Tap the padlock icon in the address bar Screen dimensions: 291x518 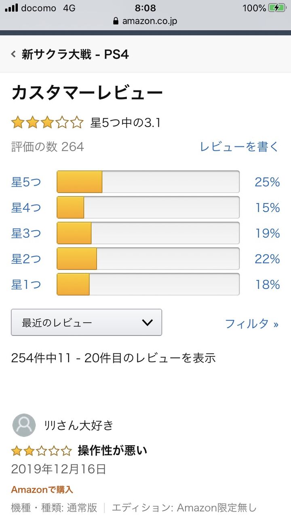[116, 21]
